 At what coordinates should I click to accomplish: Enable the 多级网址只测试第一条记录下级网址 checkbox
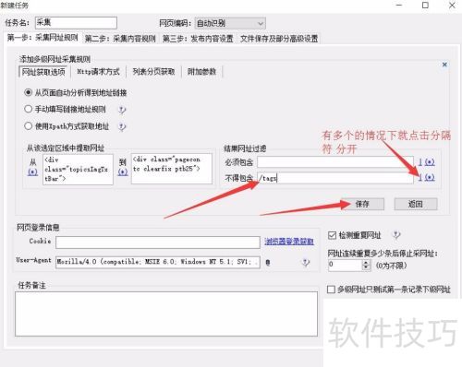click(x=331, y=290)
